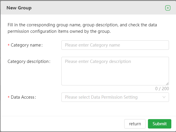Focus the Category description text area
Screen dimensions: 176x132
pyautogui.click(x=115, y=71)
